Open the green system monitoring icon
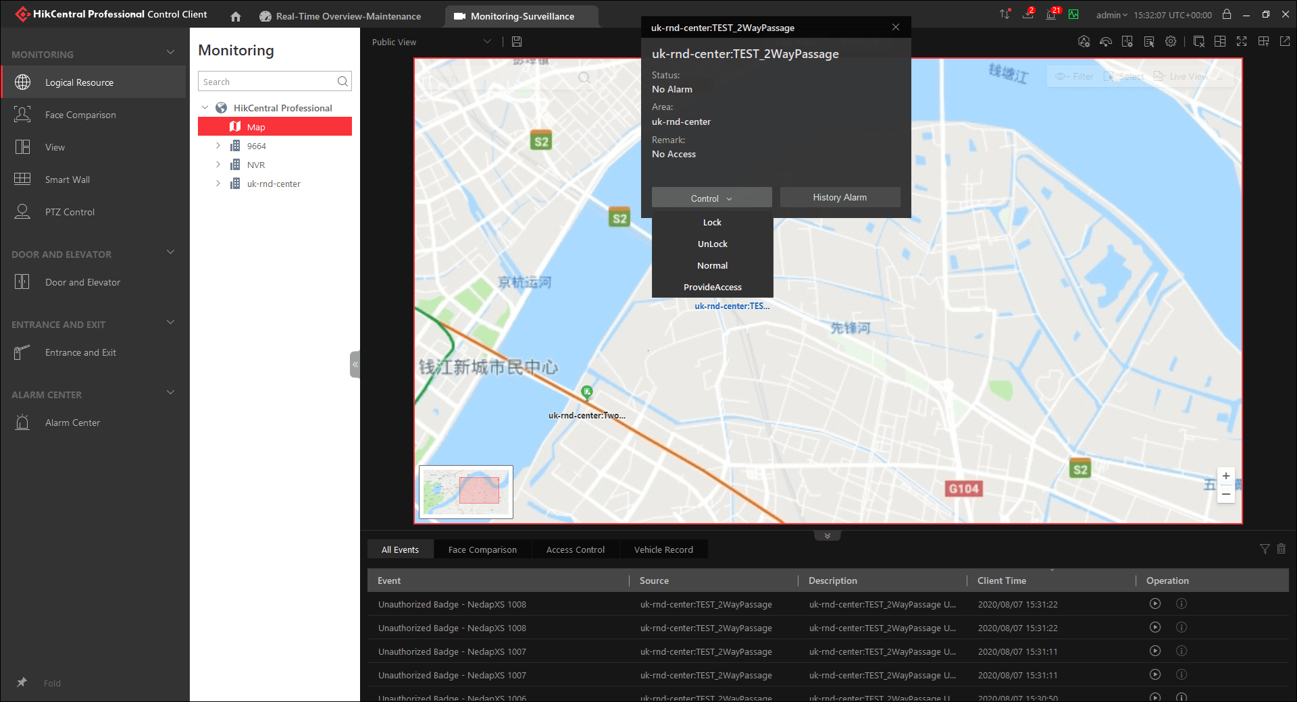This screenshot has width=1297, height=702. click(1073, 14)
